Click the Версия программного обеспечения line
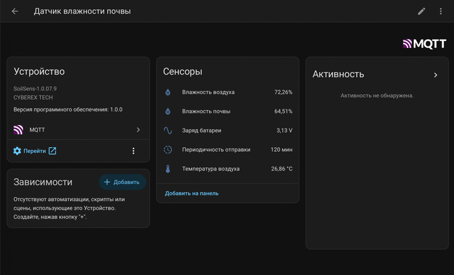The image size is (454, 275). point(67,110)
